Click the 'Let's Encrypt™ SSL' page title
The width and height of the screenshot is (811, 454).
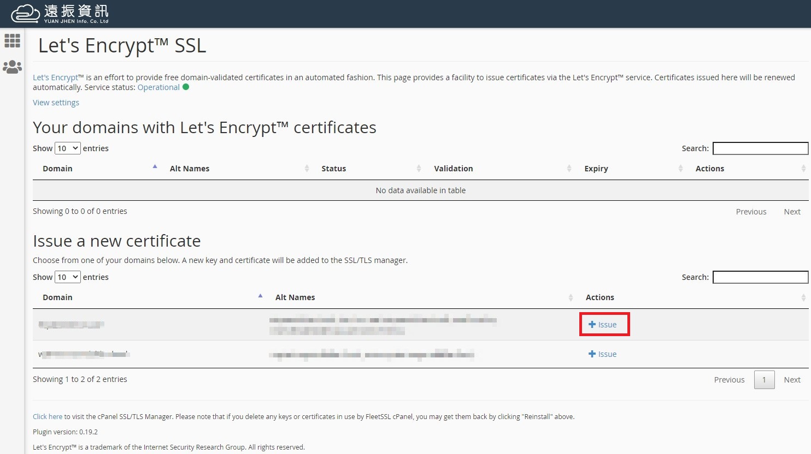[x=122, y=46]
